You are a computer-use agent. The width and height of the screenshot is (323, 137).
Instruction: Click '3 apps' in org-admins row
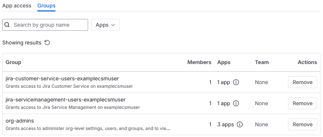point(226,124)
